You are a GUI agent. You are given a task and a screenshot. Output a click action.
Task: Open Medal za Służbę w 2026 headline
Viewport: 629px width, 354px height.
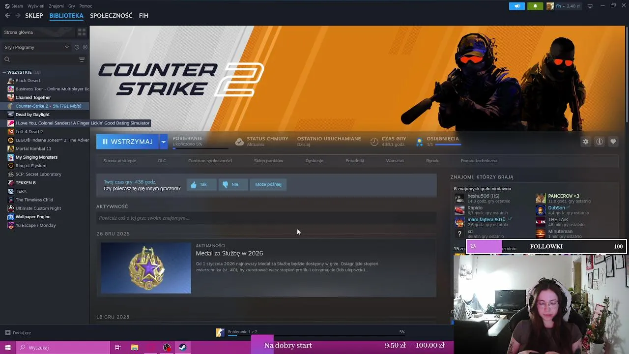pos(229,253)
